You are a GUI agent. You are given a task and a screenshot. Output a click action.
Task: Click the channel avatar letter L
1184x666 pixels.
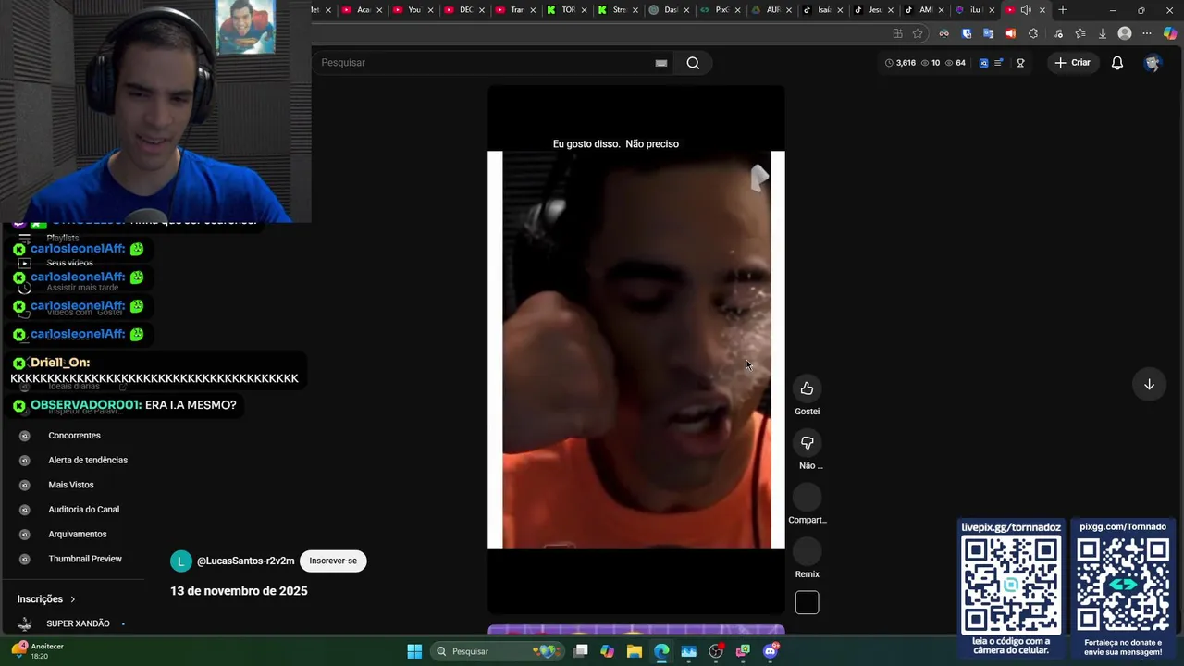(181, 561)
